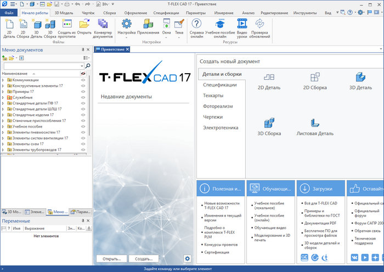The height and width of the screenshot is (272, 384).
Task: Open Обучающие видео link
Action: click(x=270, y=228)
